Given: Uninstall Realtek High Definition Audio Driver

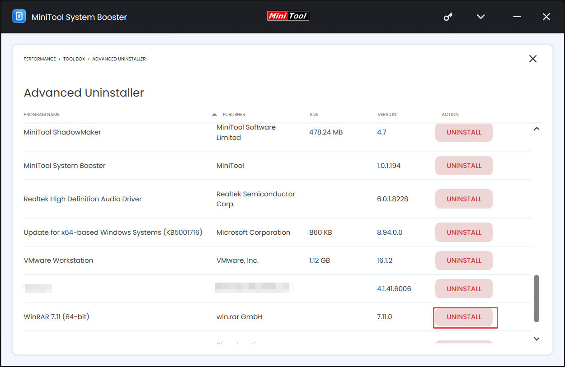Looking at the screenshot, I should pyautogui.click(x=464, y=199).
